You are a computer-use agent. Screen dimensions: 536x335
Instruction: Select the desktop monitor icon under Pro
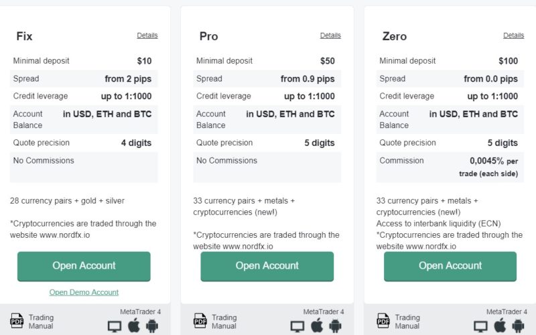(297, 326)
